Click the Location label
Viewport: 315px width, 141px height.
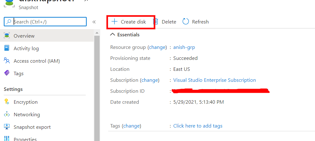click(x=120, y=69)
